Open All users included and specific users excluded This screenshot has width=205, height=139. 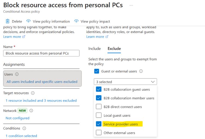pyautogui.click(x=42, y=82)
